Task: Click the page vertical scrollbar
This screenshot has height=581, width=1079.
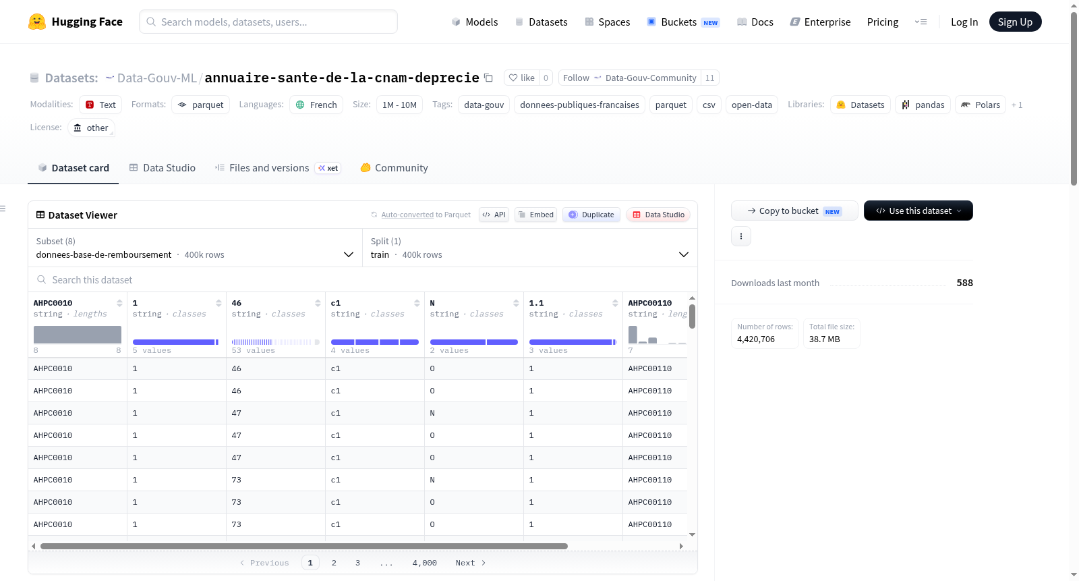Action: point(1074,98)
